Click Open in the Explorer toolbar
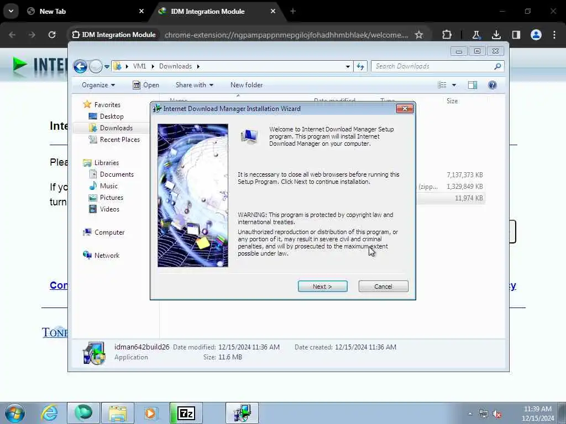Screen dimensions: 566x424 (146, 85)
